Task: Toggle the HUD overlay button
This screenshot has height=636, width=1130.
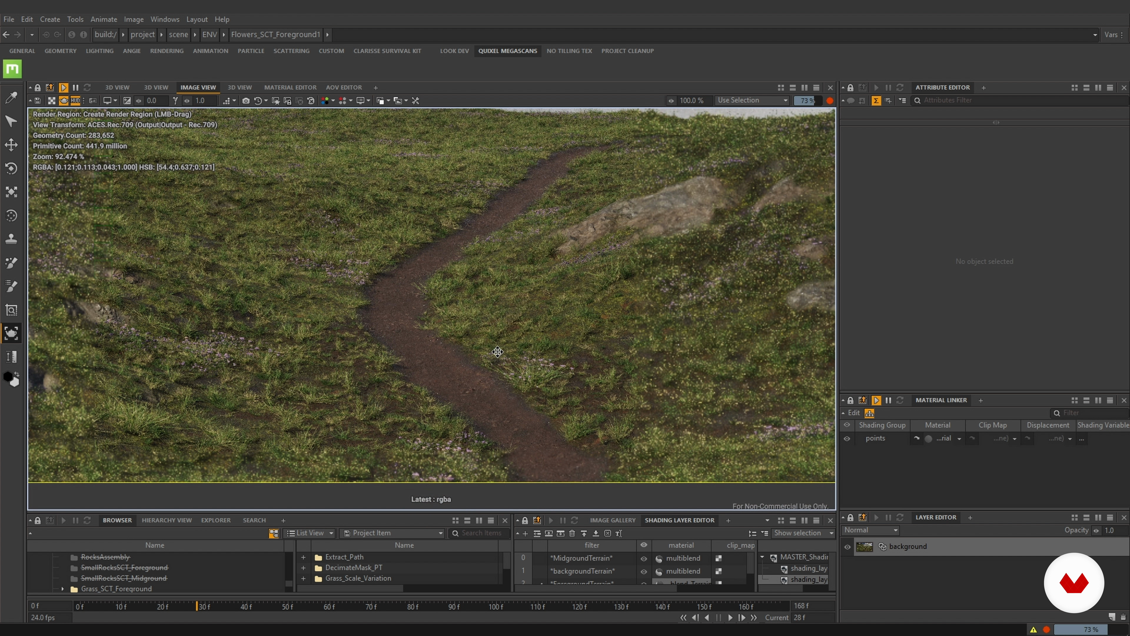Action: pos(75,101)
